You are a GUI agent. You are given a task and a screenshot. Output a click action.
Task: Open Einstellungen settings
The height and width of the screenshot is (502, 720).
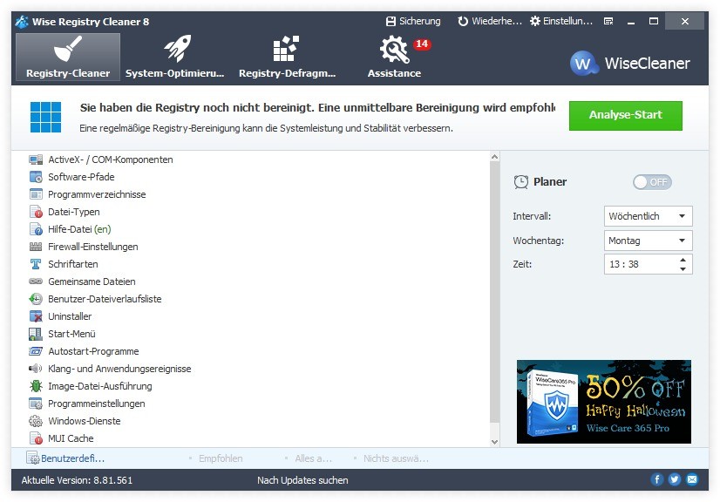[x=561, y=21]
